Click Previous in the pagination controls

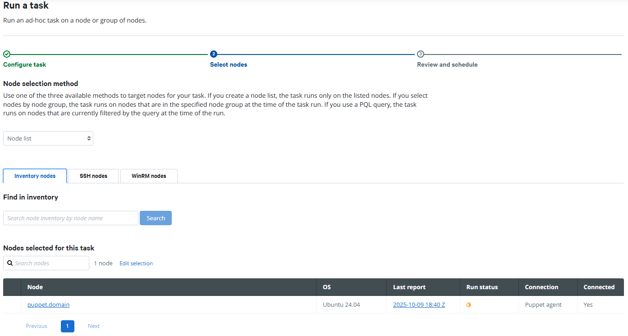(36, 326)
